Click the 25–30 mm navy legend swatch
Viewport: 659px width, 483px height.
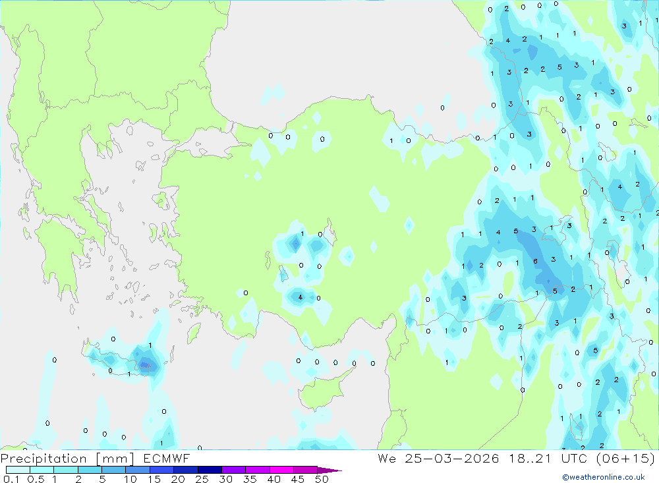[210, 470]
